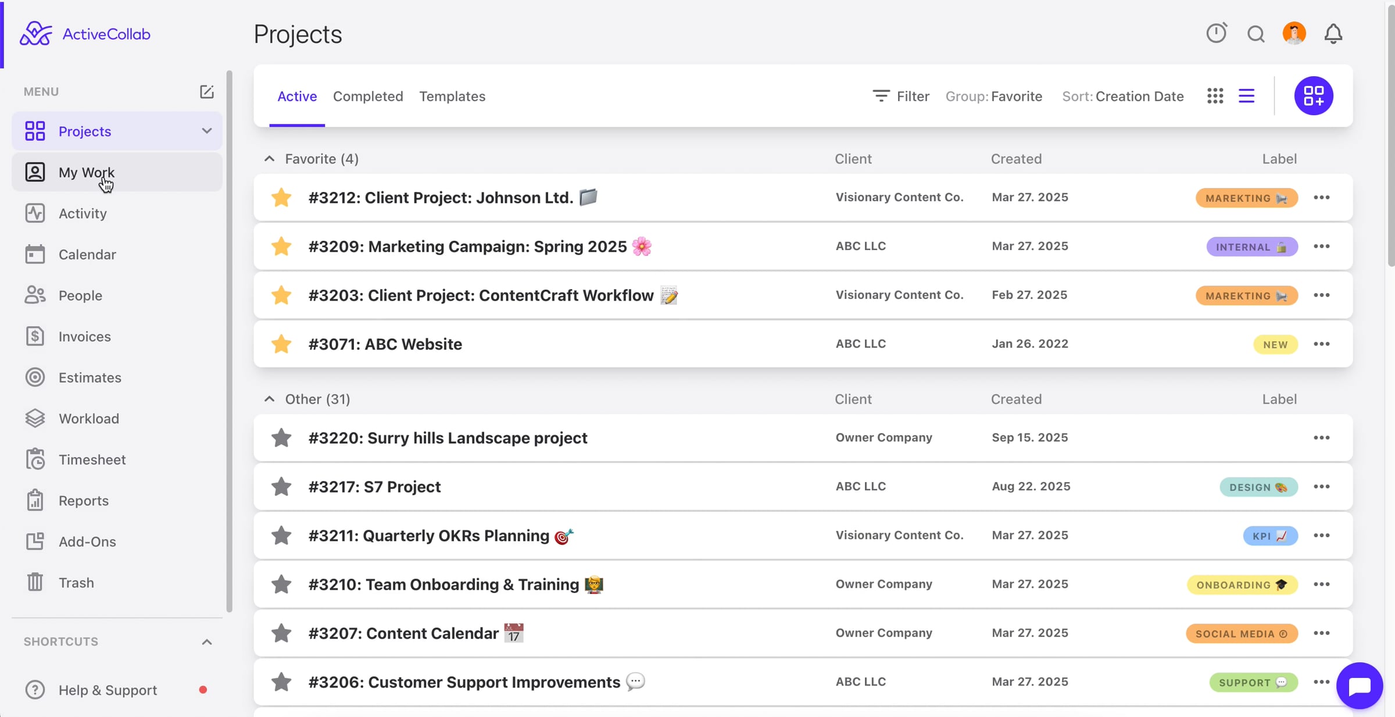Click the sidebar menu scrollbar
1395x717 pixels.
[230, 341]
